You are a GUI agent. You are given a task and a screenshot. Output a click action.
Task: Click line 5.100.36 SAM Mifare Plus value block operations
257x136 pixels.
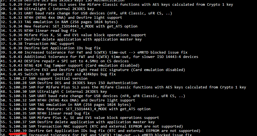[x=80, y=118]
